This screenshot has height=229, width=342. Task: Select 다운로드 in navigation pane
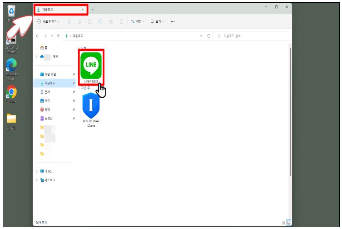coord(55,83)
